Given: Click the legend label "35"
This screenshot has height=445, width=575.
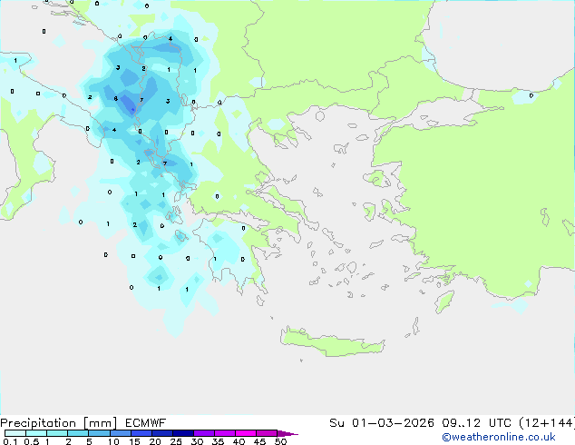Looking at the screenshot, I should (219, 441).
